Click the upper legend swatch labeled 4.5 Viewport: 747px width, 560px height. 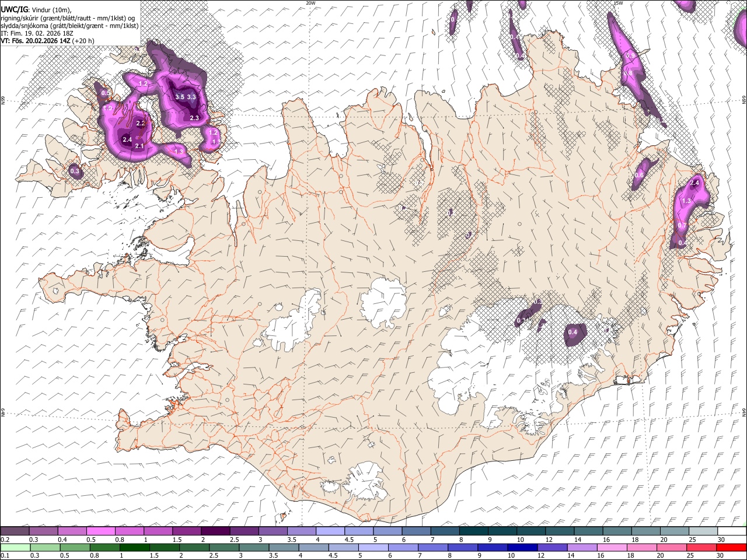[x=359, y=531]
